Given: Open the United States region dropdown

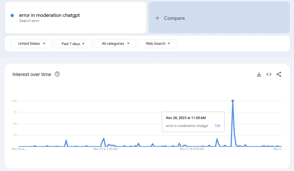Looking at the screenshot, I should tap(31, 44).
